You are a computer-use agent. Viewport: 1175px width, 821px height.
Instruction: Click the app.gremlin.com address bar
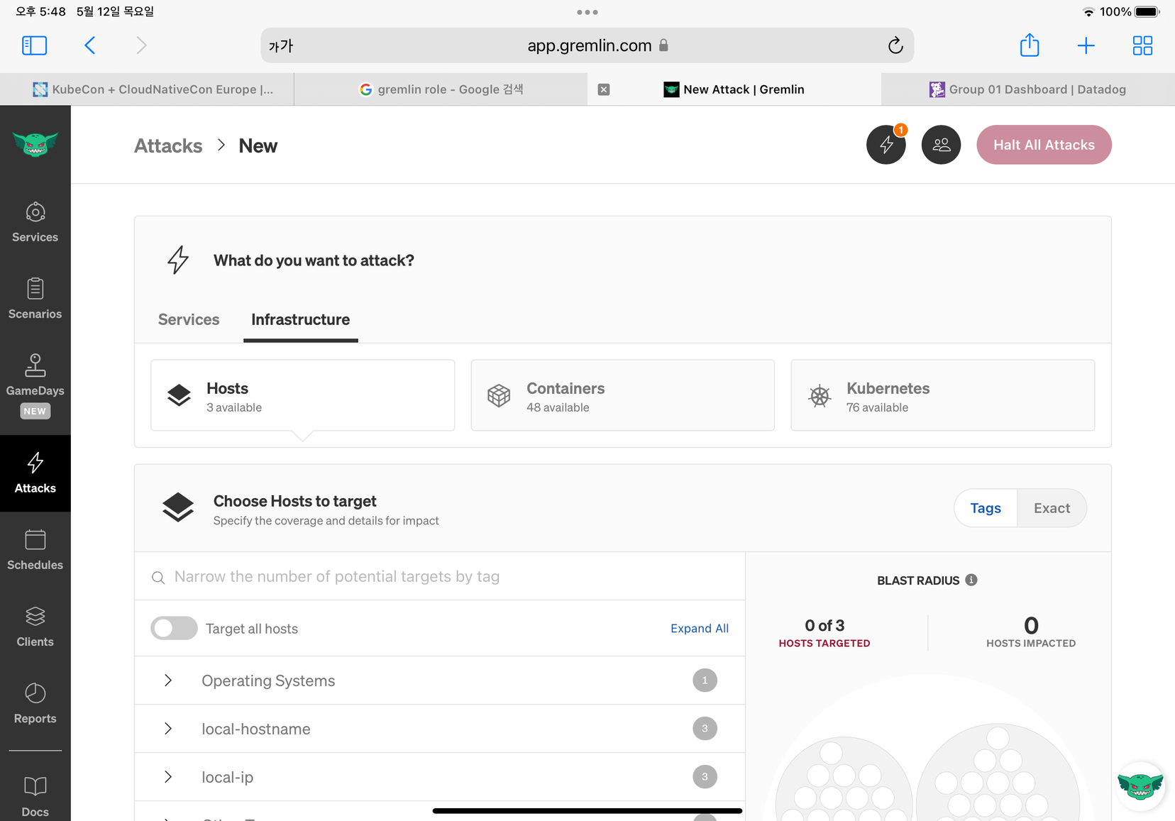[x=587, y=45]
